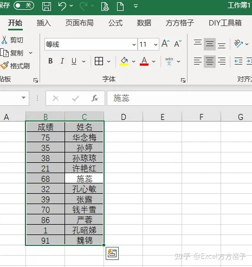The height and width of the screenshot is (267, 252).
Task: Toggle the AutoSave switch
Action: point(24,5)
